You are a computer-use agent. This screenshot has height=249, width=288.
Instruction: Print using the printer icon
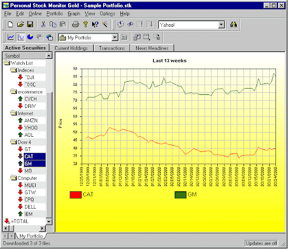(x=75, y=25)
